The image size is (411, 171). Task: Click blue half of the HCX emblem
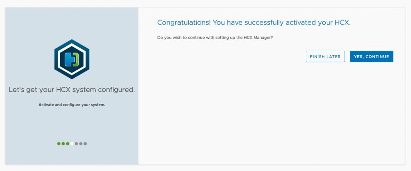[69, 59]
